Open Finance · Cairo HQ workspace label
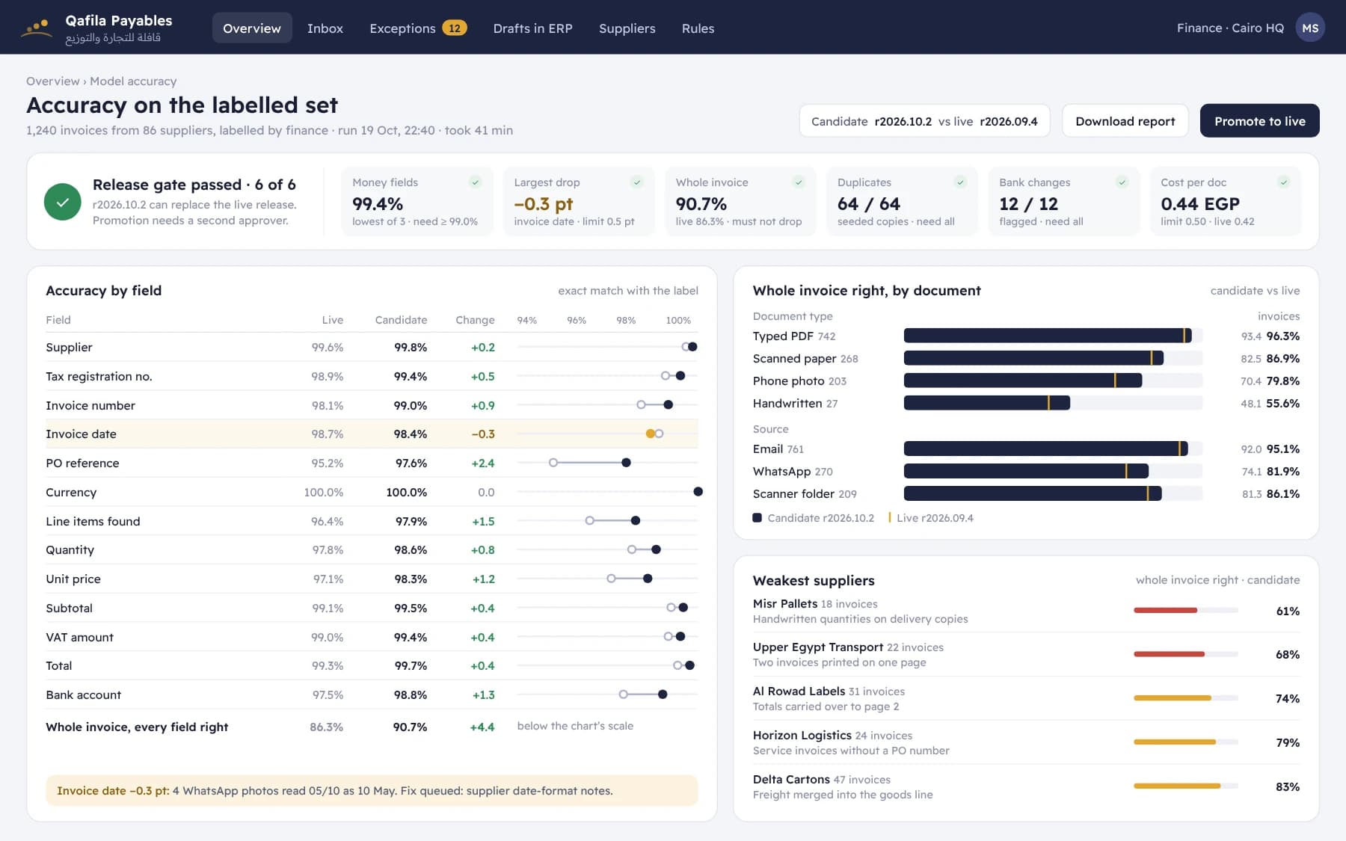This screenshot has height=841, width=1346. [x=1230, y=28]
